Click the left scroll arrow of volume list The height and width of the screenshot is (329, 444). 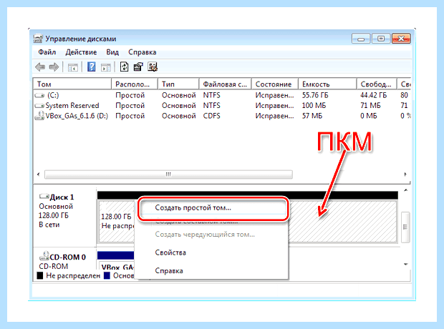coord(39,175)
